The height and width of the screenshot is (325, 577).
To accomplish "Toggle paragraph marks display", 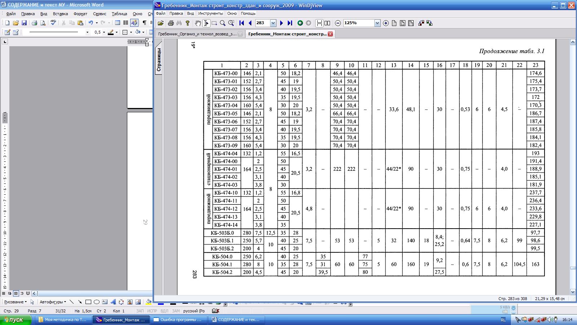I will (x=145, y=23).
